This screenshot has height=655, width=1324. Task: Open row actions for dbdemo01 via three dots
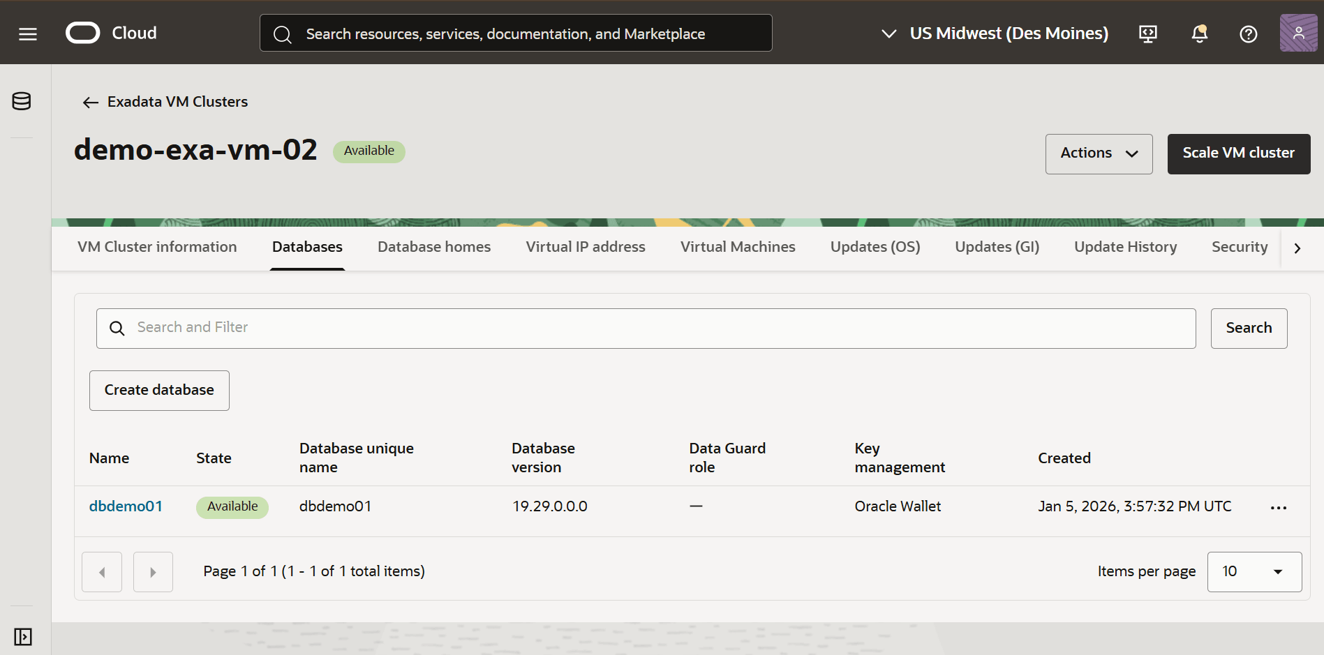1279,508
